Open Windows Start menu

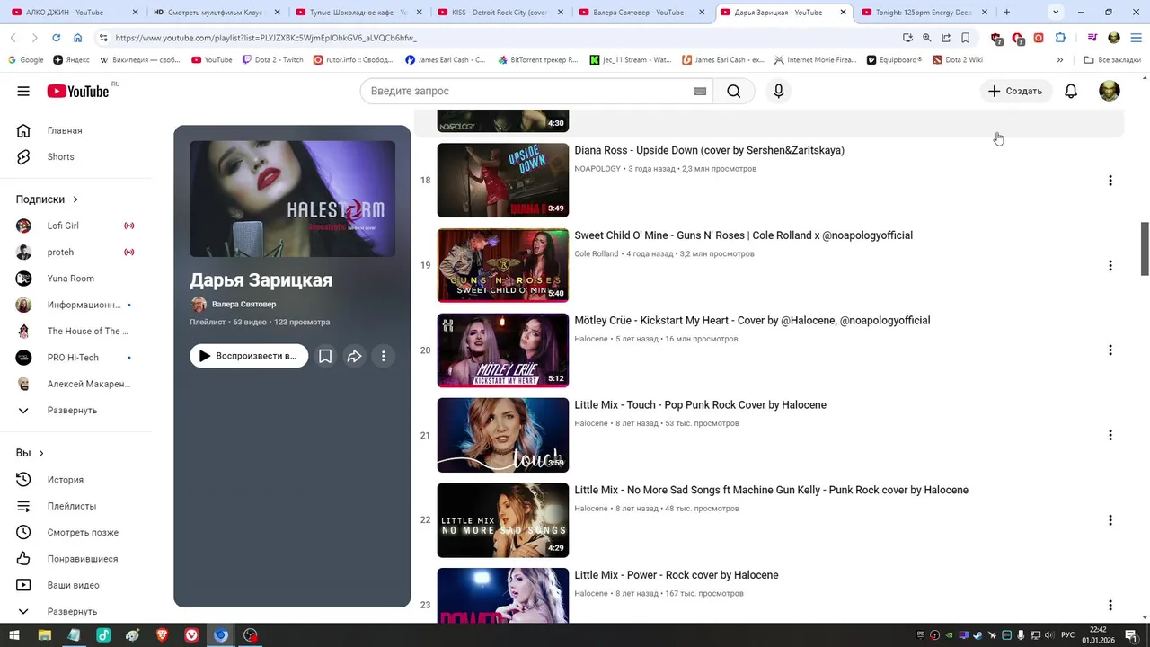[x=14, y=635]
